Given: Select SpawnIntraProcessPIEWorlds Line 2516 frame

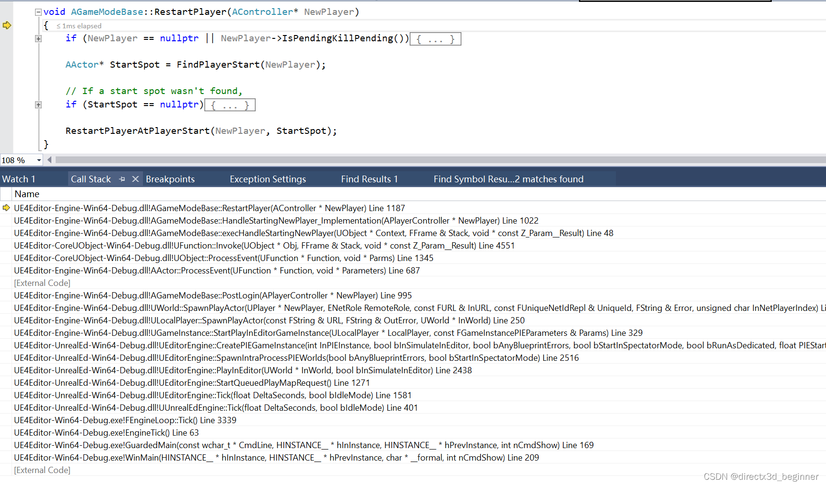Looking at the screenshot, I should [296, 358].
